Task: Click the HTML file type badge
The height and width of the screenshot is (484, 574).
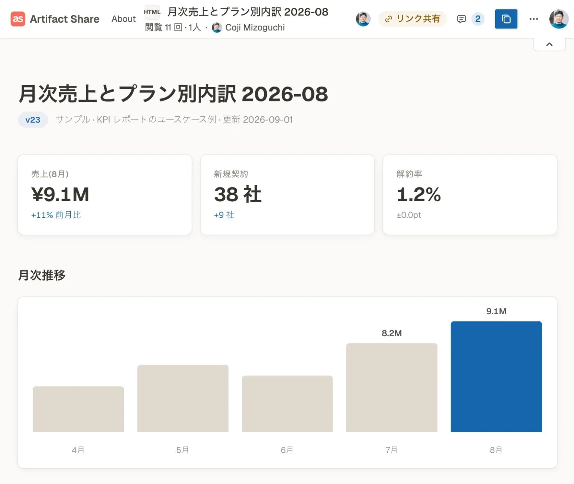Action: pyautogui.click(x=152, y=12)
